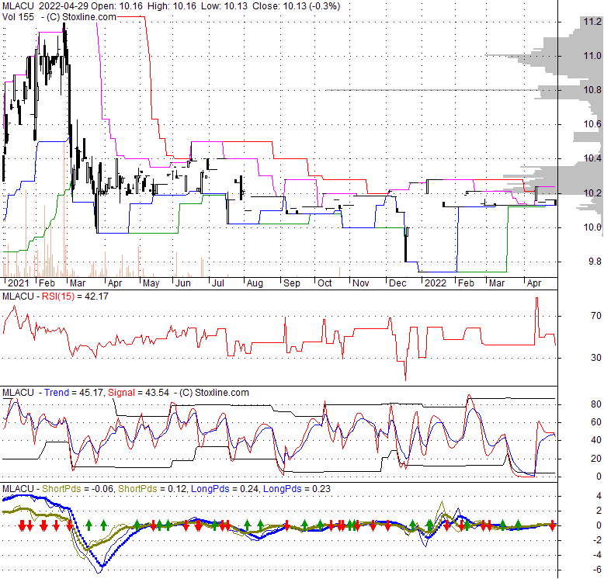
Task: Click the ShortPds value -0.06
Action: click(x=101, y=488)
